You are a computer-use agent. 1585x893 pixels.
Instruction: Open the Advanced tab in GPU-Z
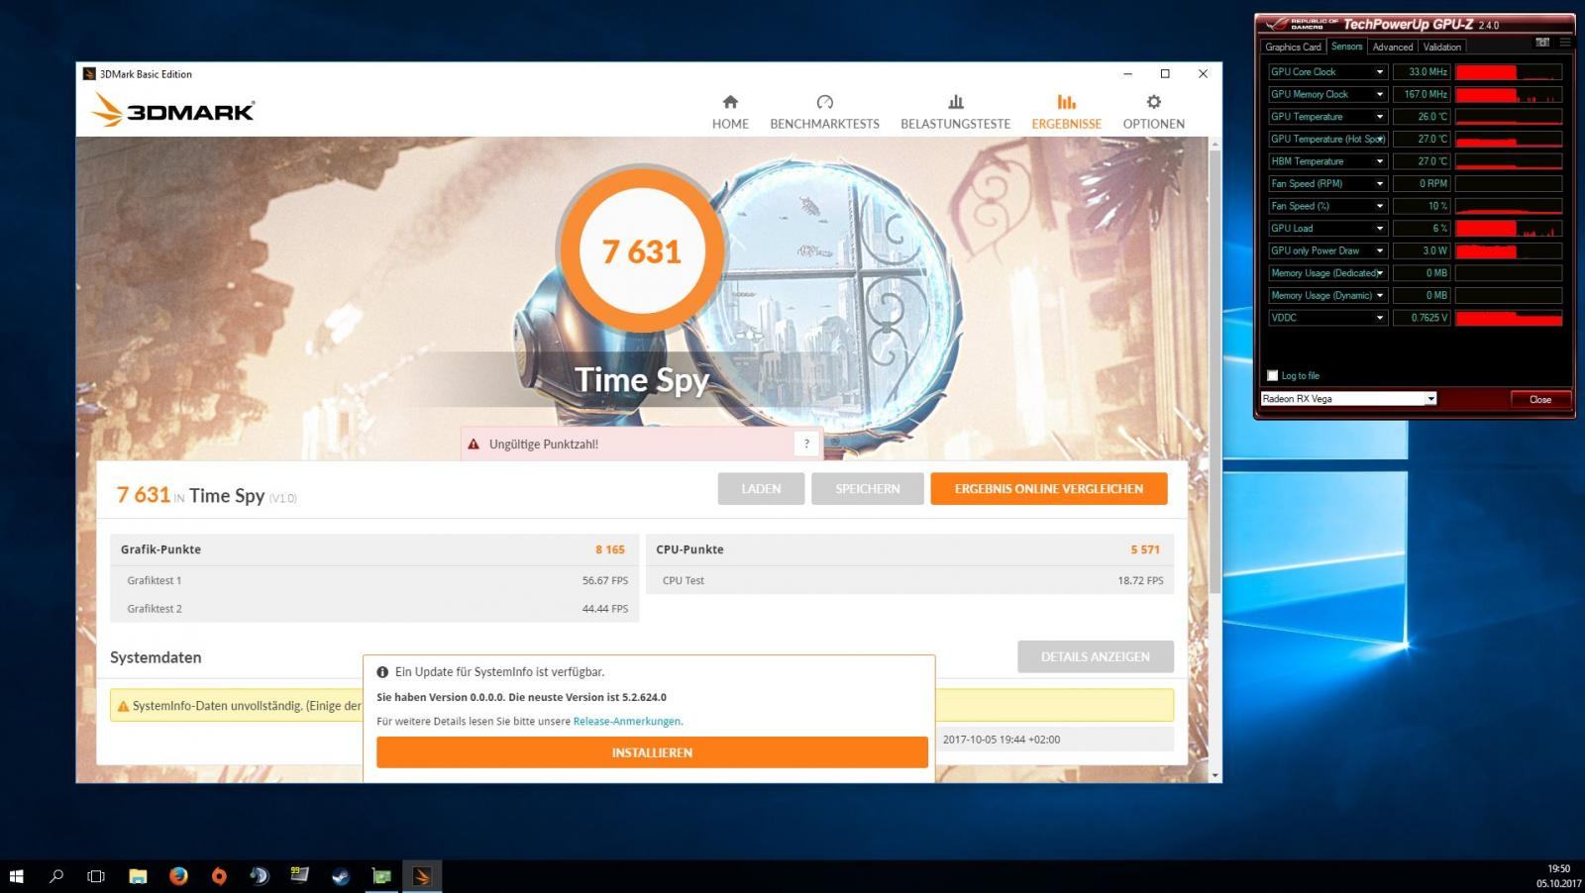(x=1393, y=47)
